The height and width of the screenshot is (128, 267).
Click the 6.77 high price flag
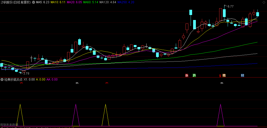pos(229,6)
